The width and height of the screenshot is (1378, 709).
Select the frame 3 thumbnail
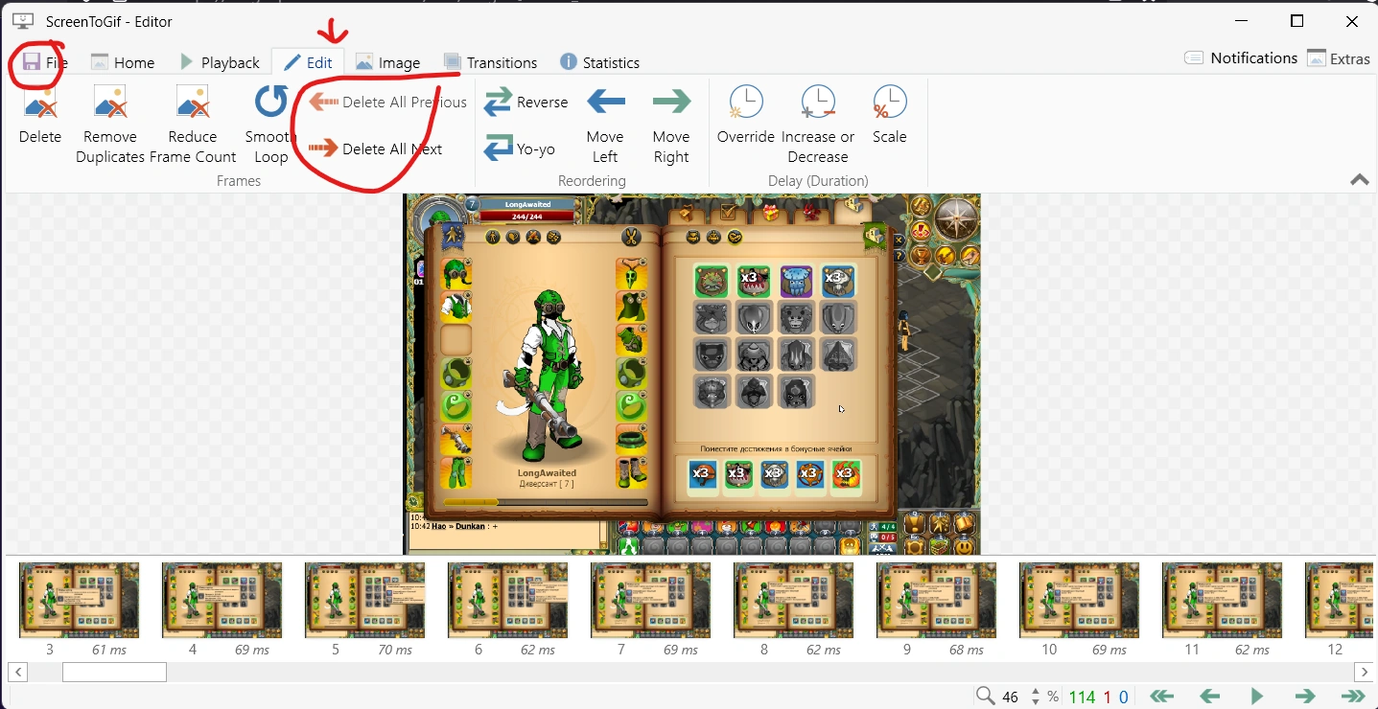80,600
